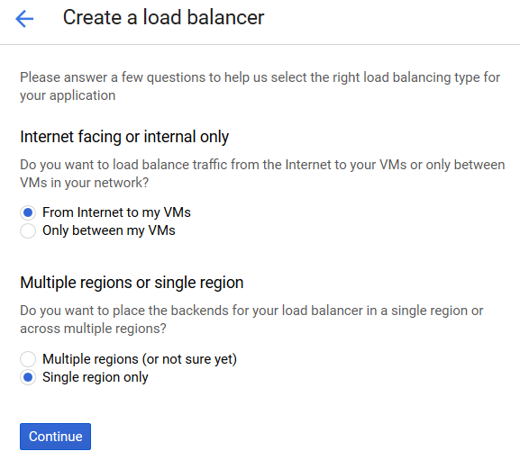
Task: Select the 'Single region only' radio button
Action: [x=28, y=377]
